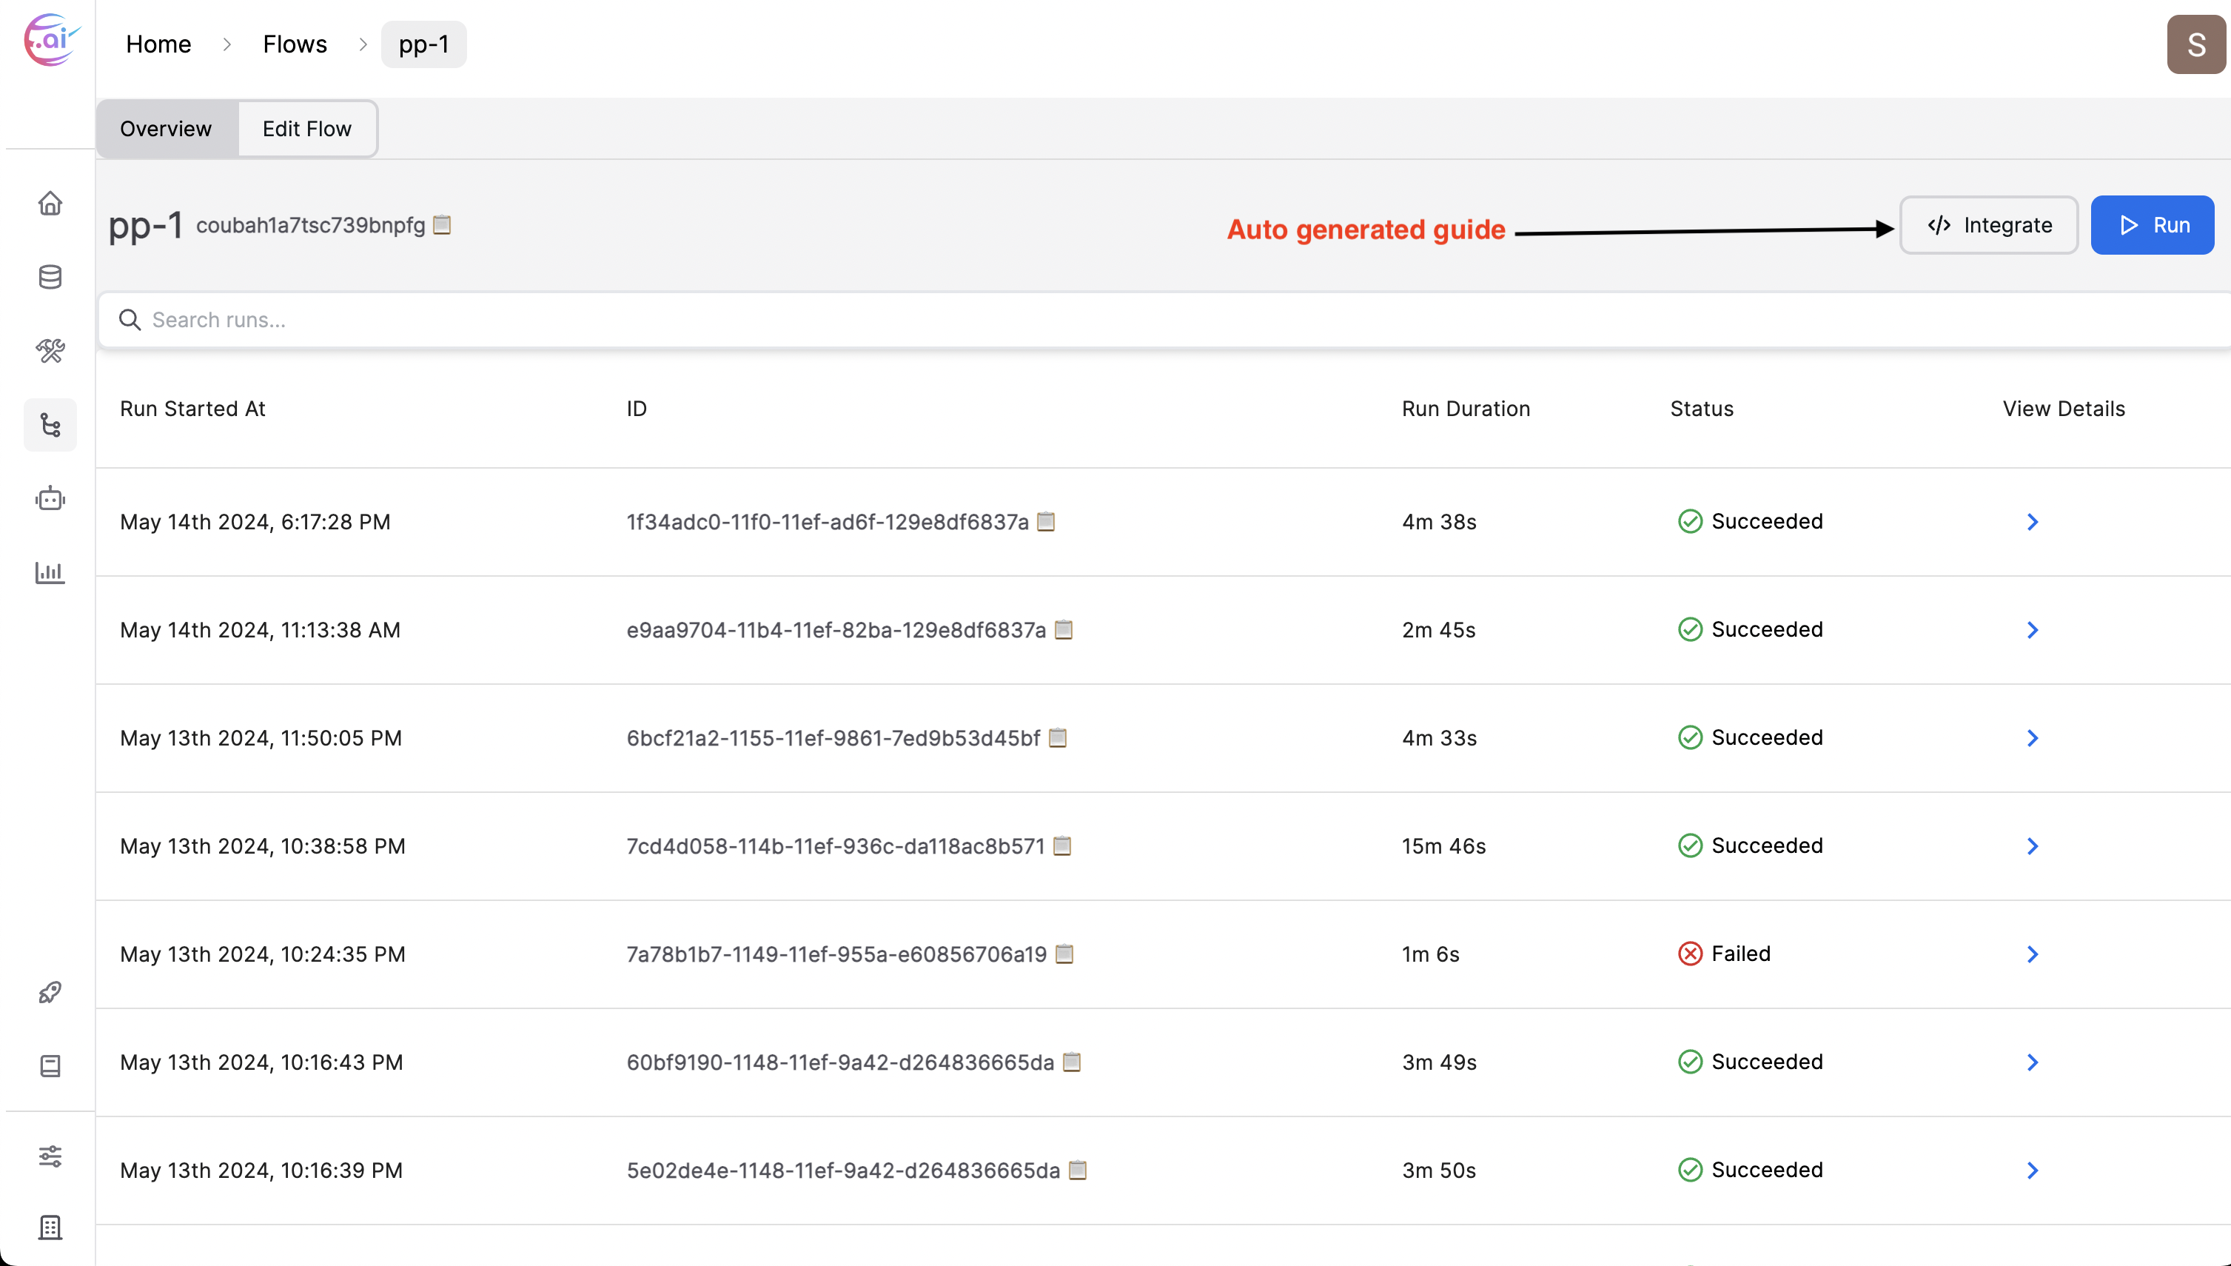Open the tools icon in sidebar
Image resolution: width=2231 pixels, height=1266 pixels.
(x=50, y=350)
